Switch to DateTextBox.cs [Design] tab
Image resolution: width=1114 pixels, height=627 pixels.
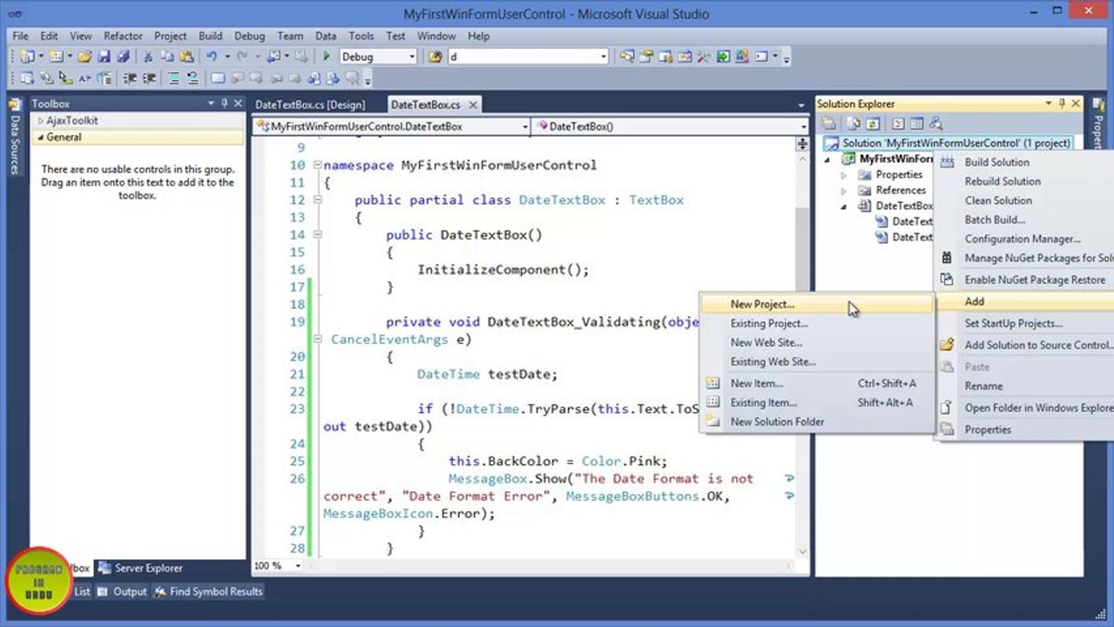point(310,104)
